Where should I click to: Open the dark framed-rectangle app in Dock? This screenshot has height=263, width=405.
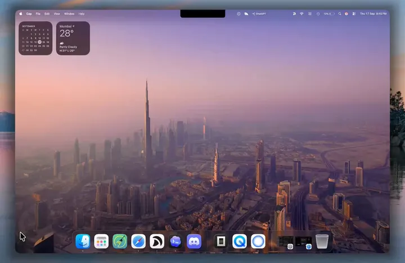point(221,241)
